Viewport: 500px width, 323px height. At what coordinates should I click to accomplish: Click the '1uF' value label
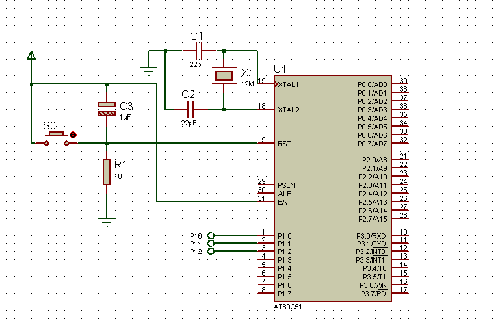pos(125,118)
